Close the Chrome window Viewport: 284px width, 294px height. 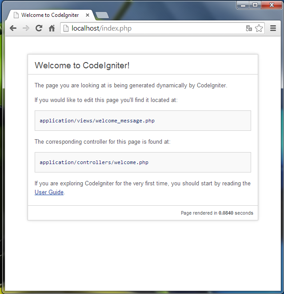click(272, 5)
